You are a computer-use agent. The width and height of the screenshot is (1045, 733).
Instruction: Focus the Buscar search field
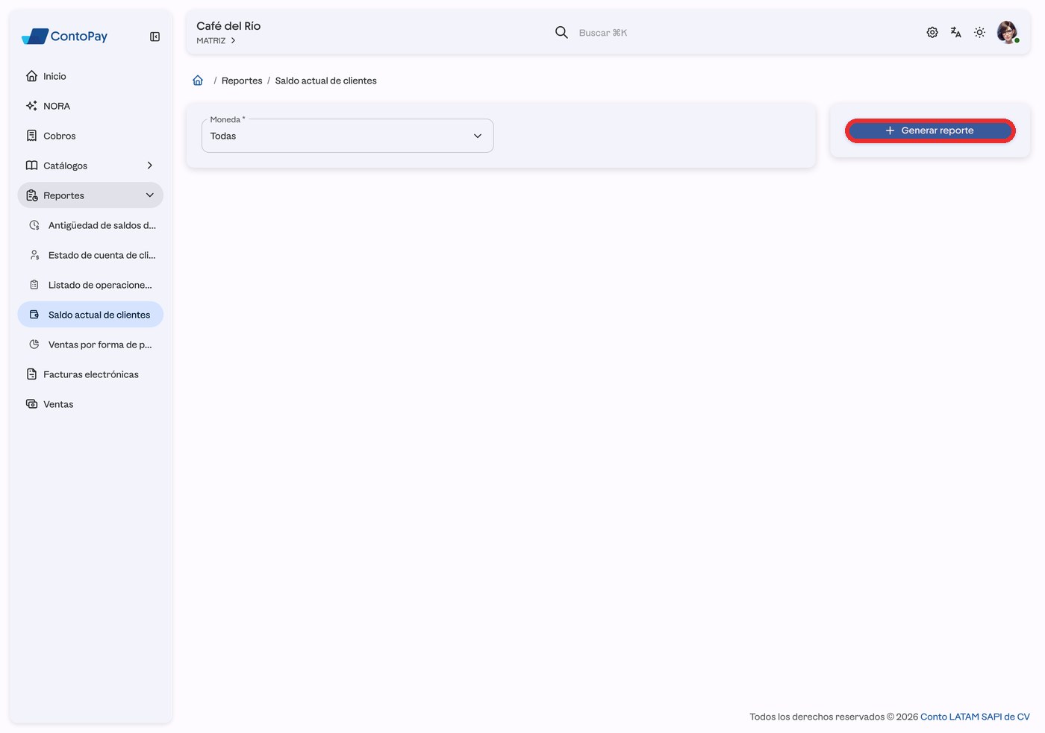pyautogui.click(x=603, y=33)
